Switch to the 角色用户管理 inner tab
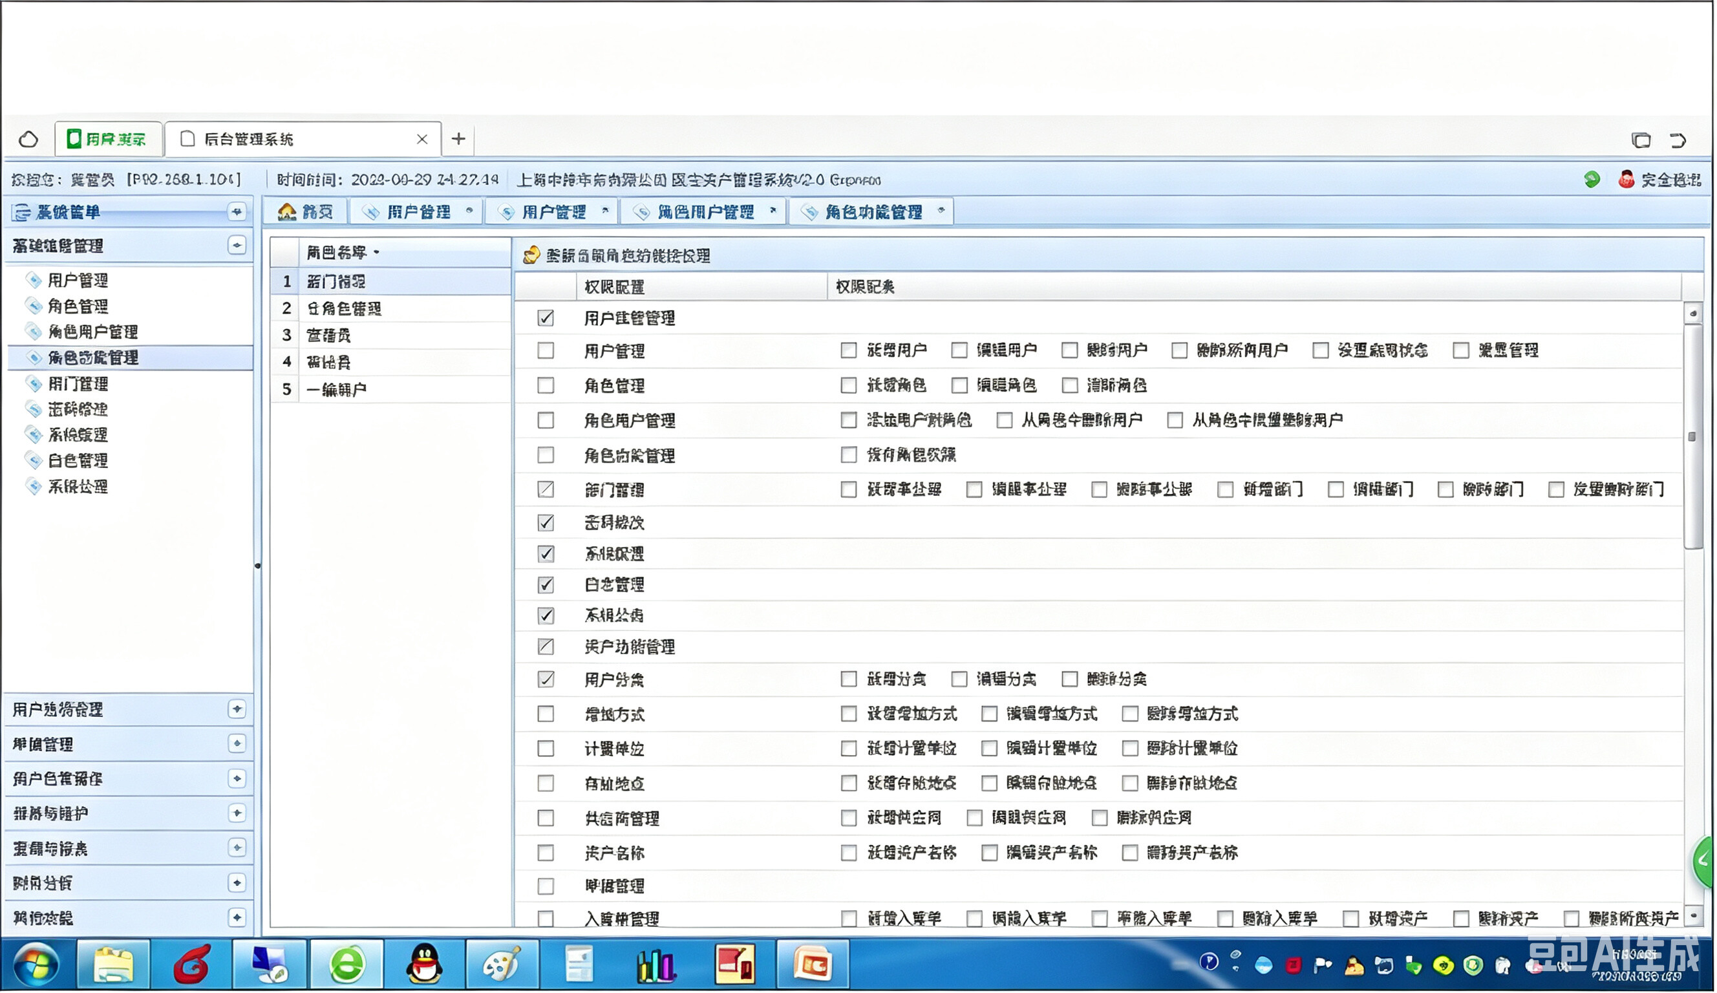1717x993 pixels. pyautogui.click(x=703, y=212)
